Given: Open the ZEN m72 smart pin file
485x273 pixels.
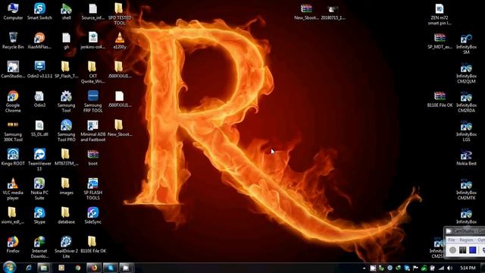Looking at the screenshot, I should (x=440, y=14).
